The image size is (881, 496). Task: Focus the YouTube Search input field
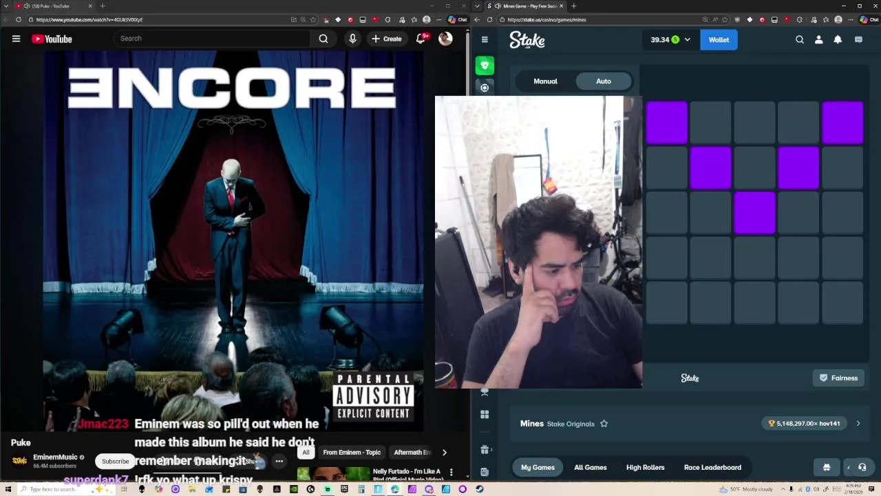click(x=213, y=39)
